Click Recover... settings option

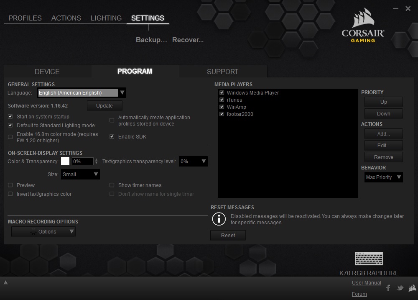point(188,40)
